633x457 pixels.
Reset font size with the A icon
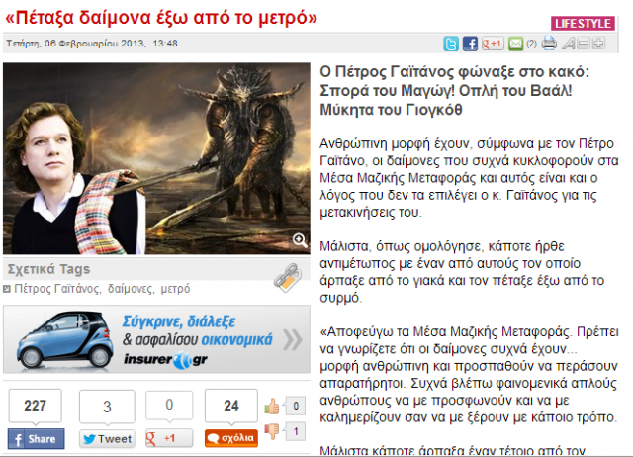coord(569,44)
